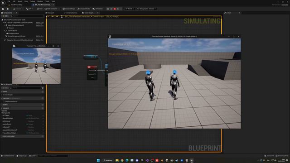Stop the play session with the red button
Viewport: 290px width, 163px height.
pyautogui.click(x=115, y=9)
